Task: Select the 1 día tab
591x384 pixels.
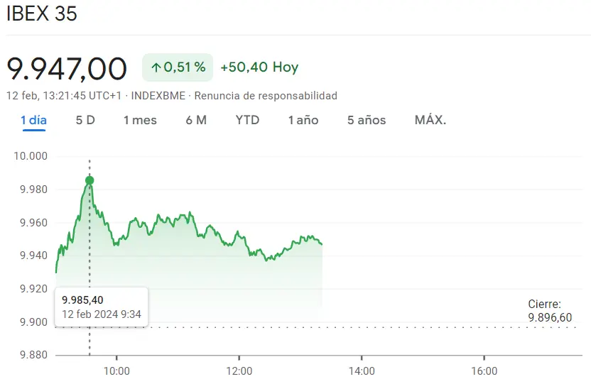Action: pos(33,120)
